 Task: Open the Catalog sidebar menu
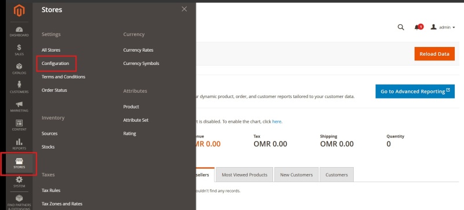point(19,69)
